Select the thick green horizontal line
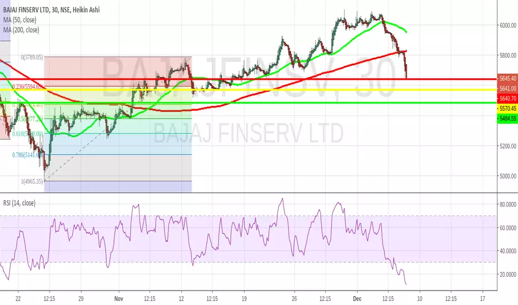The width and height of the screenshot is (518, 305). coord(248,103)
